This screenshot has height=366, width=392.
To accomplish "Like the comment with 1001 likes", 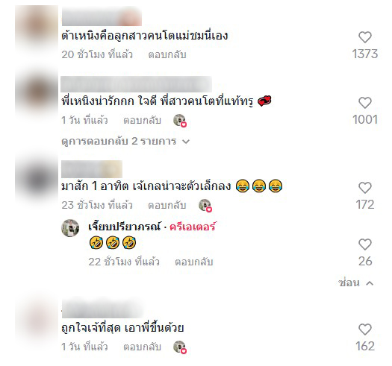I will click(365, 103).
